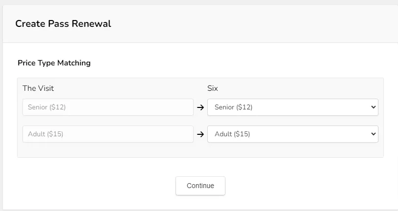The image size is (398, 211).
Task: Click the empty panel area below the Adult row
Action: [x=200, y=150]
